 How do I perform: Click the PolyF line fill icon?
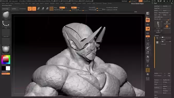click(147, 61)
